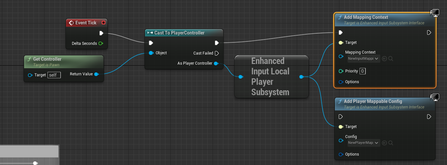Click Get Controller Return Value pin
Screen dimensions: 447x165
[x=96, y=74]
